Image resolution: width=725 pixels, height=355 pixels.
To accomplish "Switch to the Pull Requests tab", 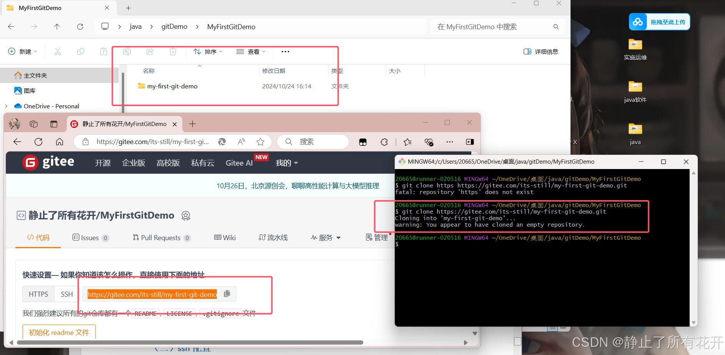I will click(161, 237).
